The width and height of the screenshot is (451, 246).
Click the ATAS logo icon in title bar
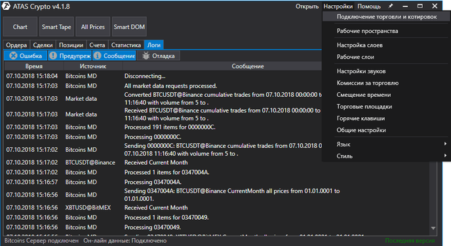coord(6,6)
